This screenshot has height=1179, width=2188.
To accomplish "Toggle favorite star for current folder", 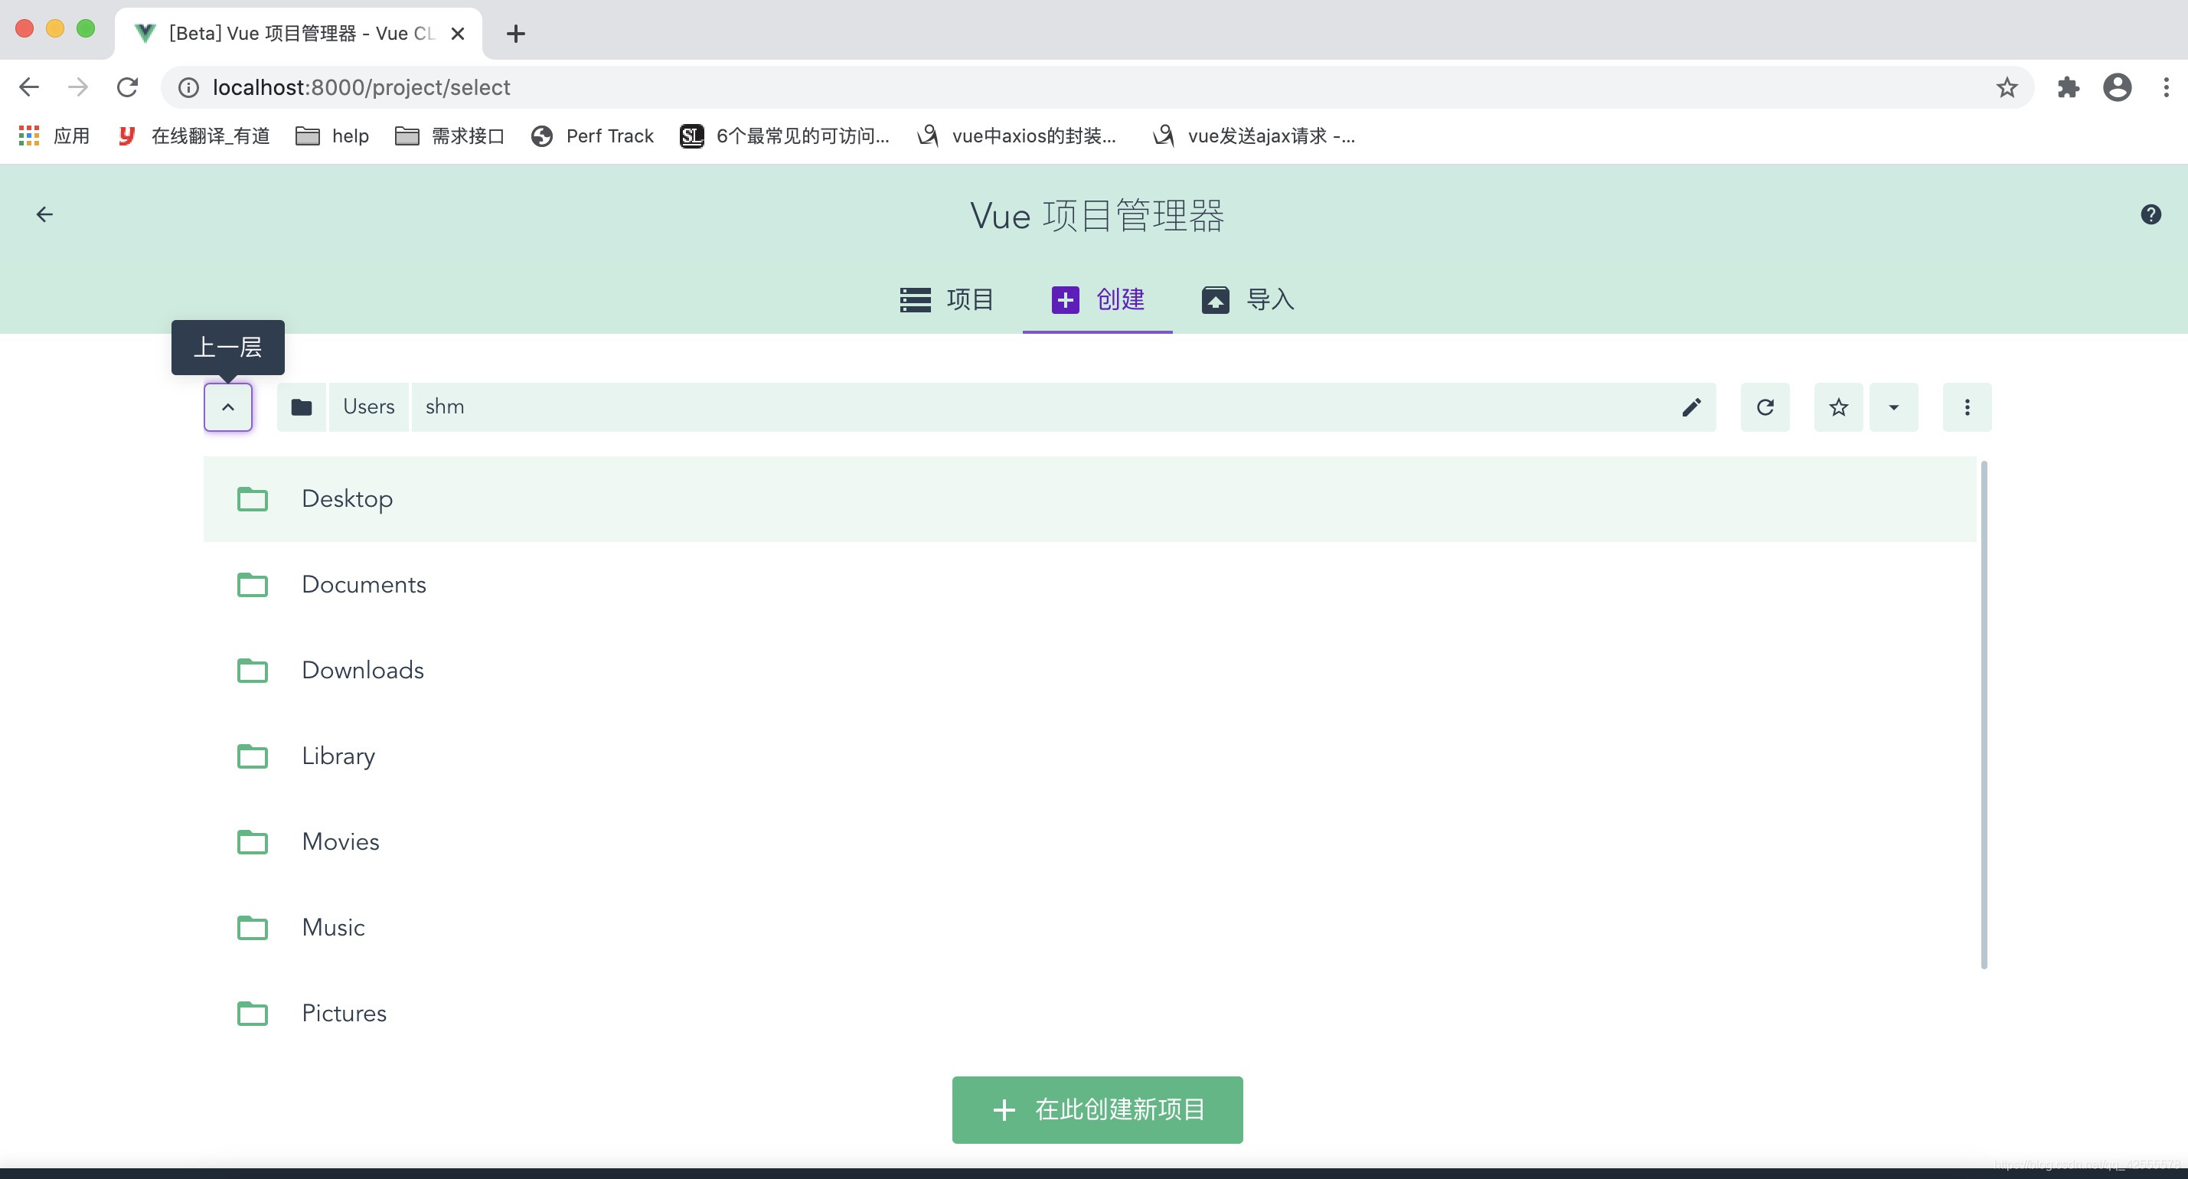I will (1838, 407).
